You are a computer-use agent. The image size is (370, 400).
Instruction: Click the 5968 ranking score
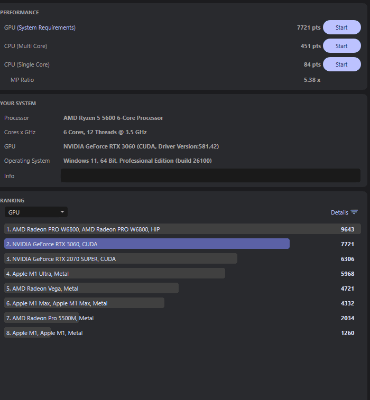[348, 274]
